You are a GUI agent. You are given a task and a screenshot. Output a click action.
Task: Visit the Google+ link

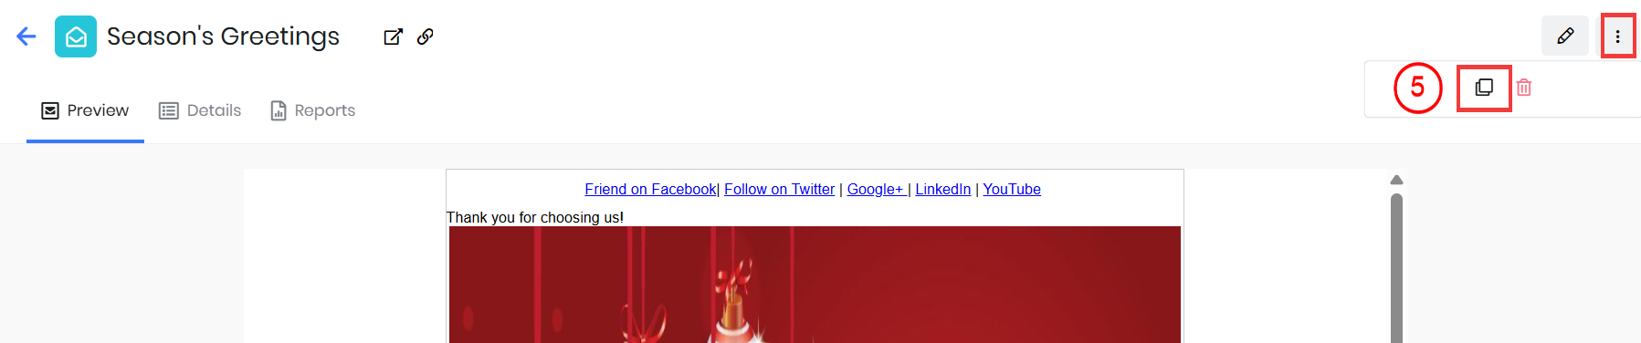pyautogui.click(x=875, y=189)
